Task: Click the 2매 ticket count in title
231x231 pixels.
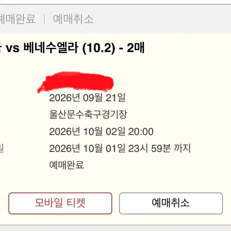Action: [136, 48]
